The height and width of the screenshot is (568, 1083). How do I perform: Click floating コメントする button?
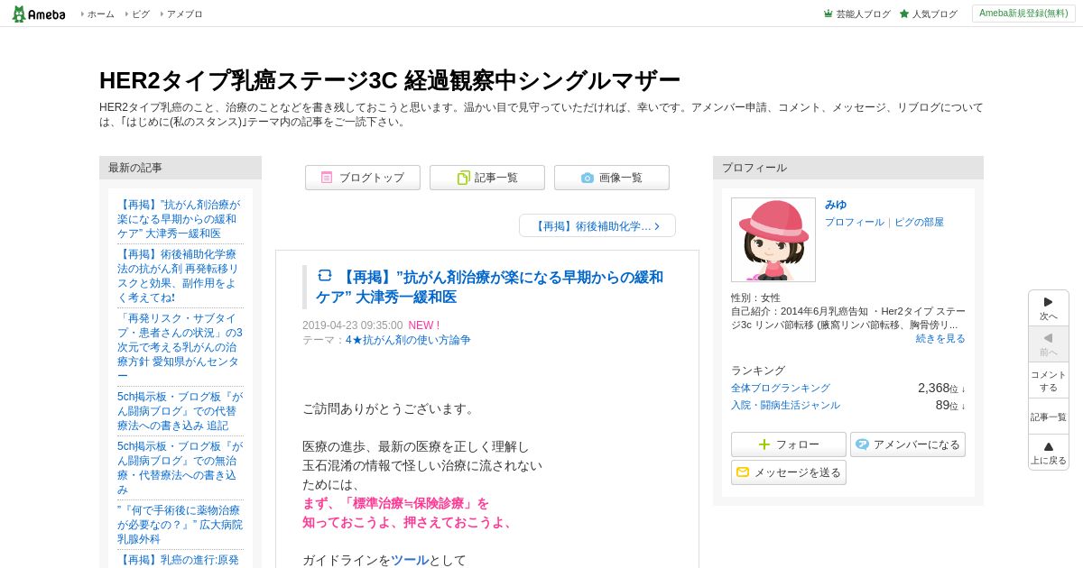tap(1049, 380)
